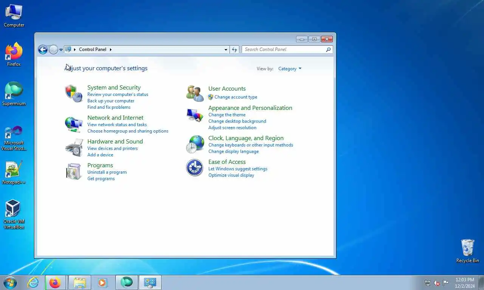Click Optimize visual display
This screenshot has width=484, height=290.
click(231, 175)
